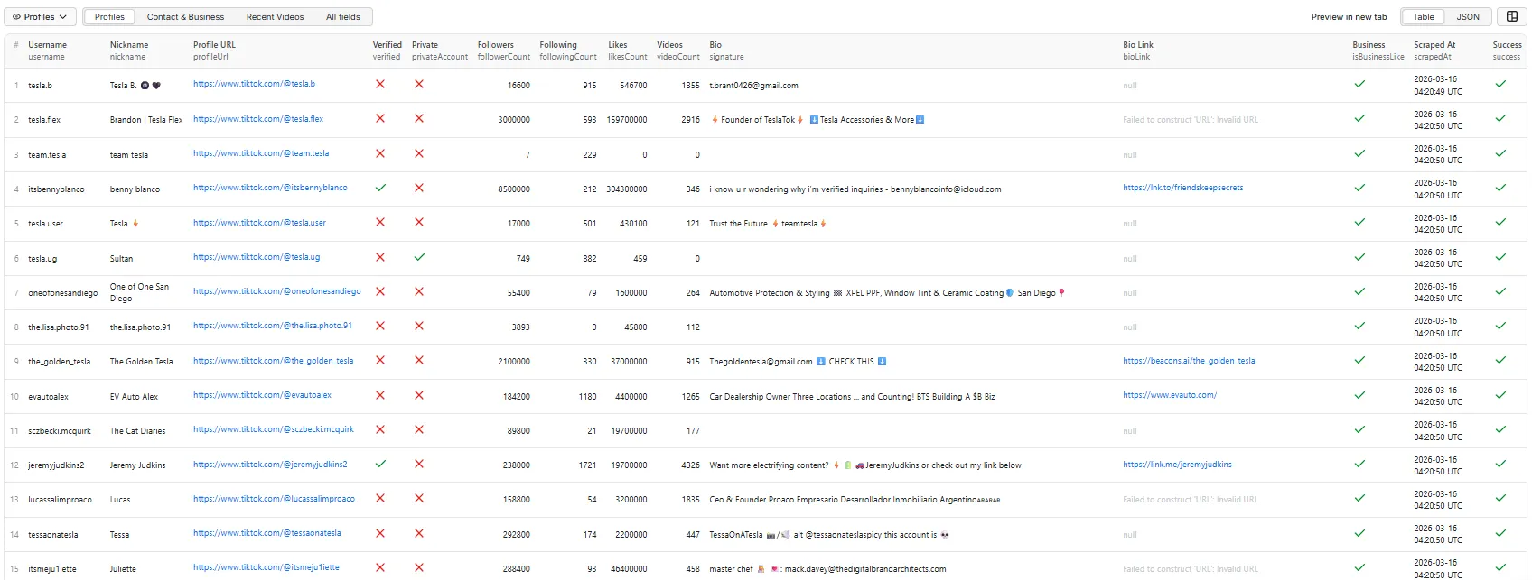This screenshot has height=580, width=1532.
Task: Show the All fields tab
Action: (x=342, y=16)
